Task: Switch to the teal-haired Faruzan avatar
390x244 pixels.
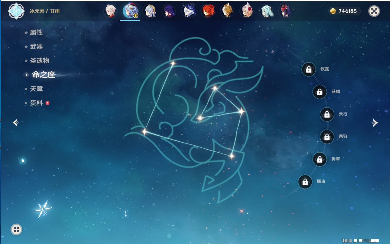Action: coord(266,11)
